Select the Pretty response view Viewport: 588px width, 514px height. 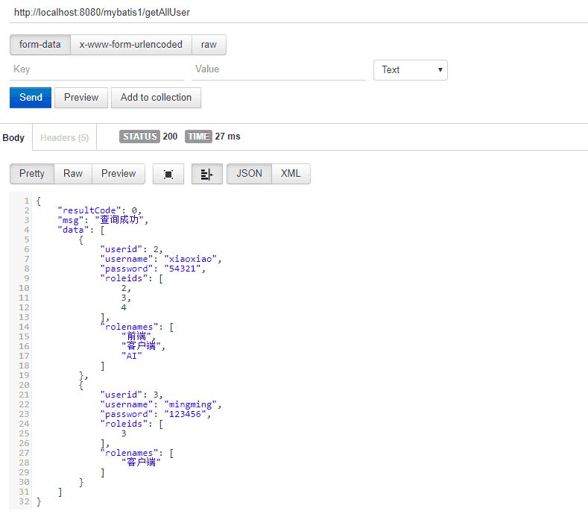[x=32, y=174]
